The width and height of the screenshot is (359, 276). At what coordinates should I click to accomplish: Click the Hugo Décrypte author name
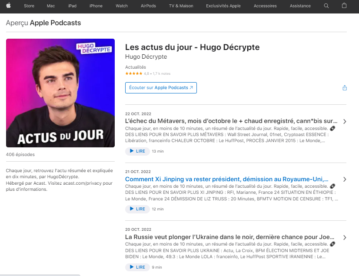click(x=146, y=57)
